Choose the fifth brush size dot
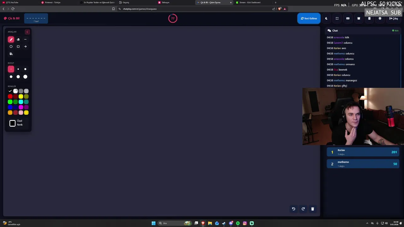The width and height of the screenshot is (404, 227). (x=18, y=77)
